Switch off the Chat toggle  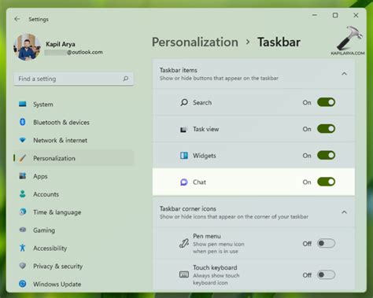[326, 182]
